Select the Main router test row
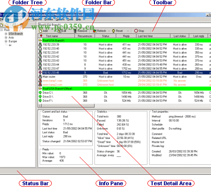This screenshot has width=211, height=188. [124, 76]
